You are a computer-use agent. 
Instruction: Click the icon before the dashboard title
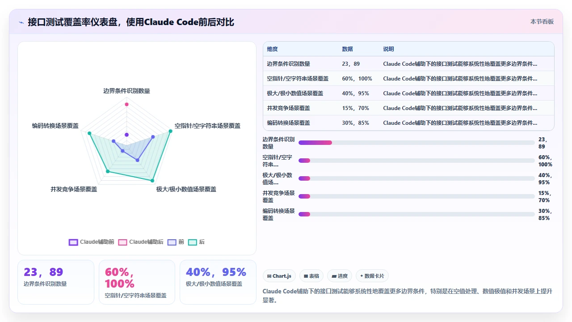tap(21, 22)
